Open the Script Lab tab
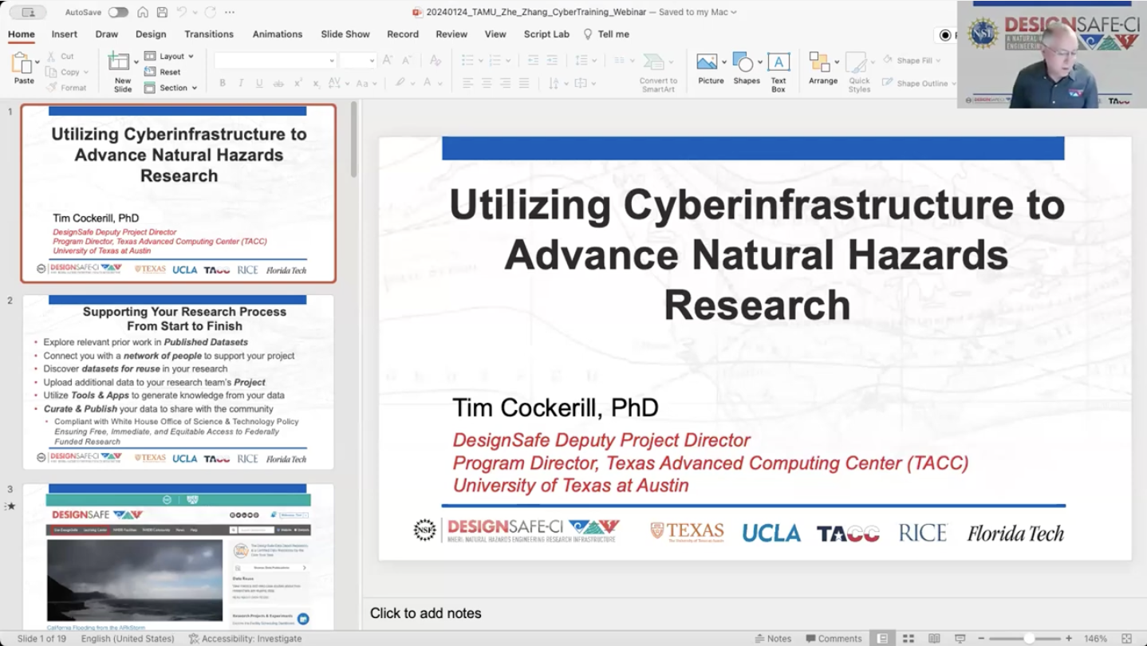Screen dimensions: 1147x646 pyautogui.click(x=546, y=34)
